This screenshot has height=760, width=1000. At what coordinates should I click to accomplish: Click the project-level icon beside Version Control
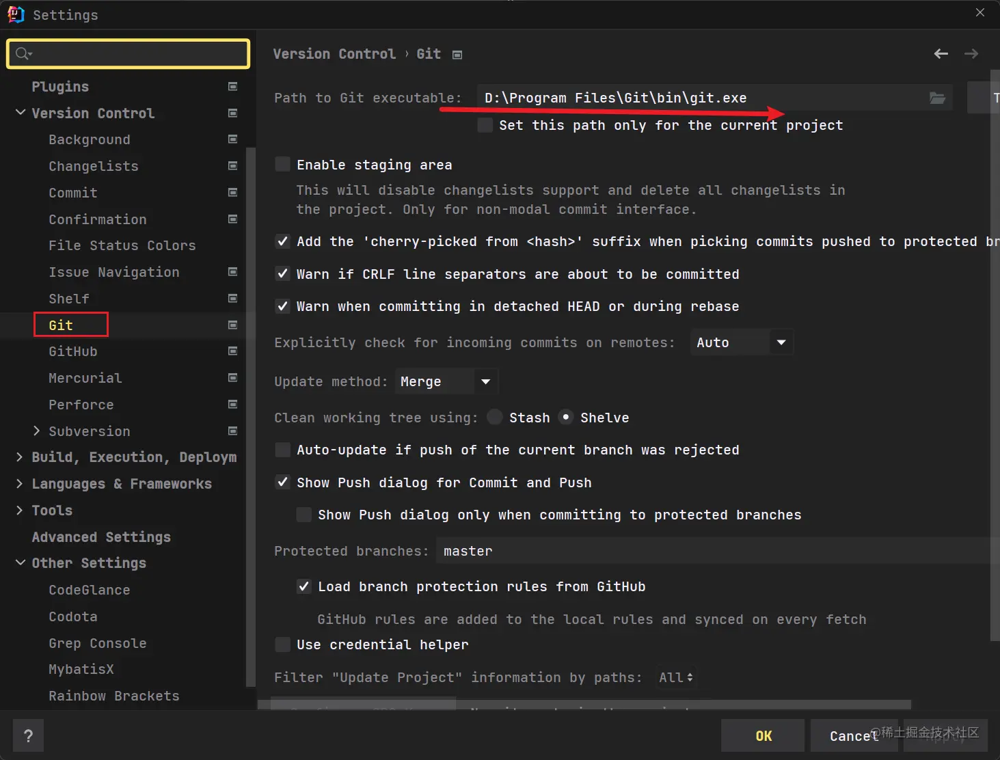[232, 113]
